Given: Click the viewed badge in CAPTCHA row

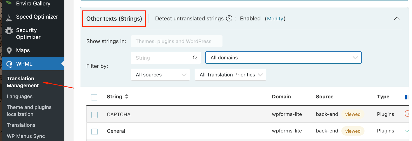Looking at the screenshot, I should pyautogui.click(x=353, y=114).
